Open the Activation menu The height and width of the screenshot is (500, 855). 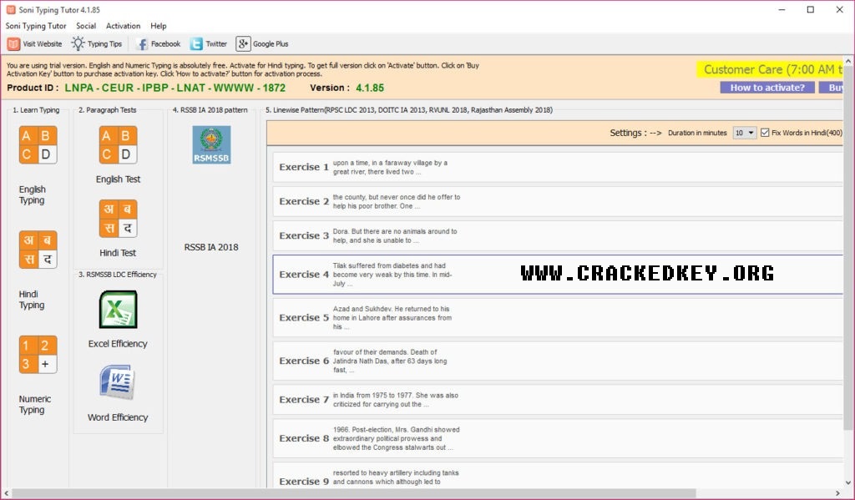point(124,26)
